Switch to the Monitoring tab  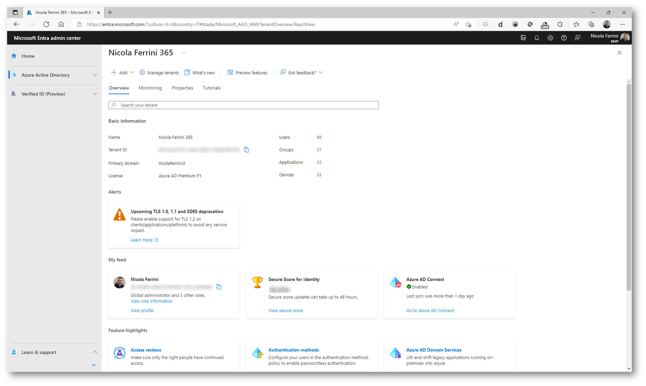click(x=150, y=88)
